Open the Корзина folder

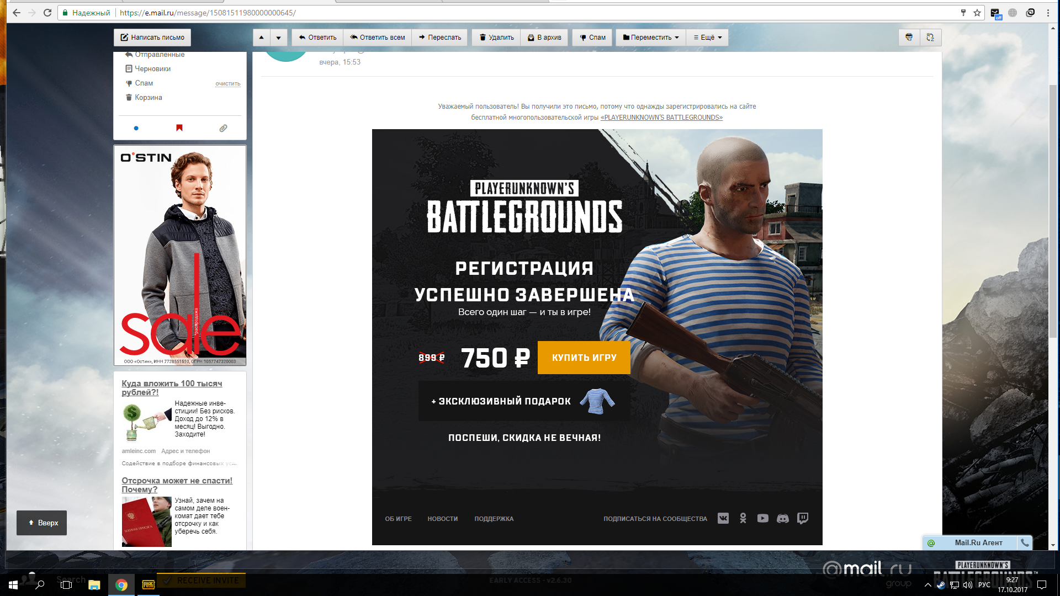(148, 98)
